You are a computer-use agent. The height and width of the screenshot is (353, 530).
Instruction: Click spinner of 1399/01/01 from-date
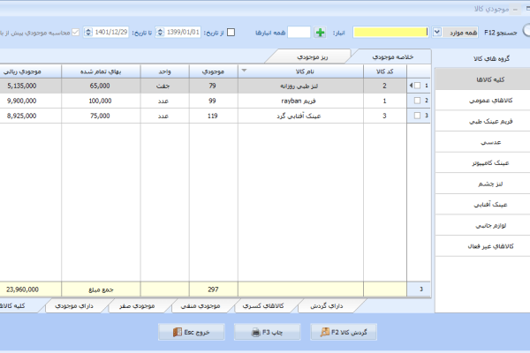tap(160, 32)
